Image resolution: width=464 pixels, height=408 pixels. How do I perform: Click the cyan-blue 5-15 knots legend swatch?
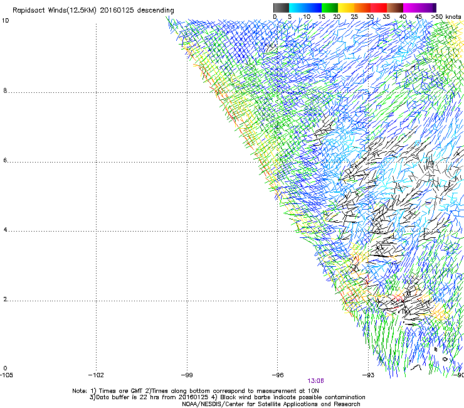[305, 8]
